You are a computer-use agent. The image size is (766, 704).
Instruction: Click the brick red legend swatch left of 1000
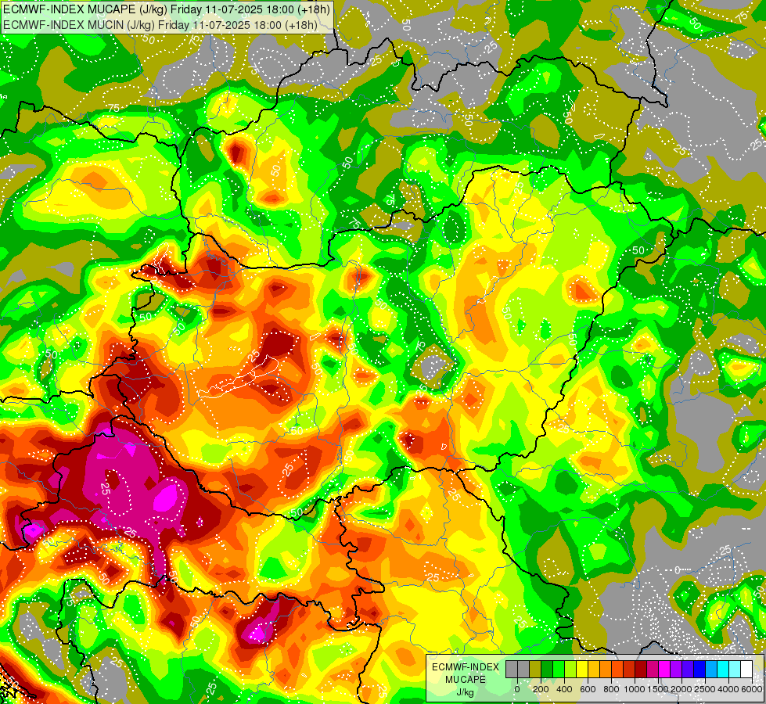(x=629, y=670)
